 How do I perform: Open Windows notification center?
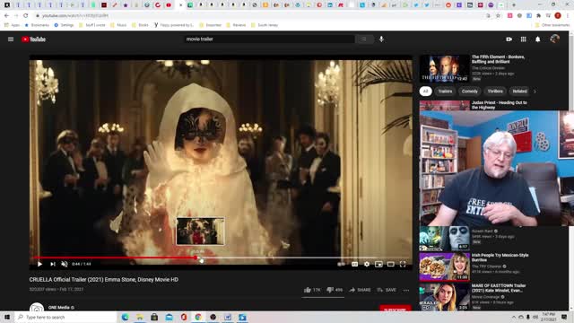coord(564,317)
